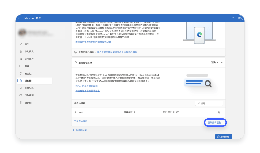260x153 pixels.
Task: Click the location pin icon beside 通訊錄
Action: click(x=21, y=103)
